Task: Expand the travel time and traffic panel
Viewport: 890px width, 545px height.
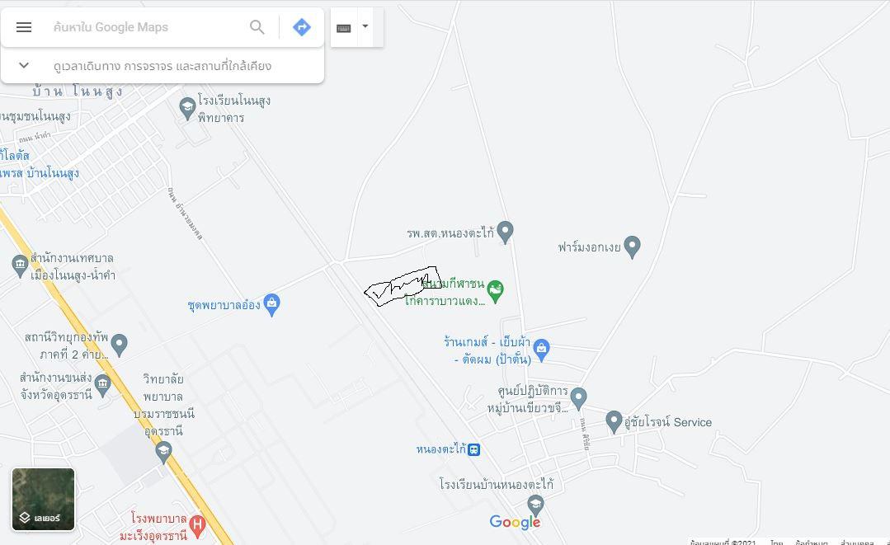Action: coord(24,65)
